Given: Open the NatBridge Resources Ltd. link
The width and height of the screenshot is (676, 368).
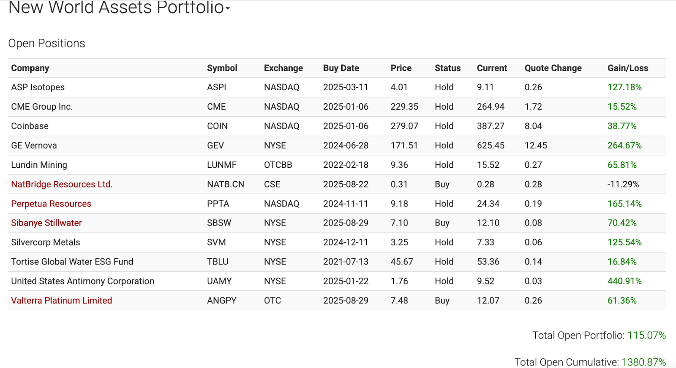Looking at the screenshot, I should 62,184.
